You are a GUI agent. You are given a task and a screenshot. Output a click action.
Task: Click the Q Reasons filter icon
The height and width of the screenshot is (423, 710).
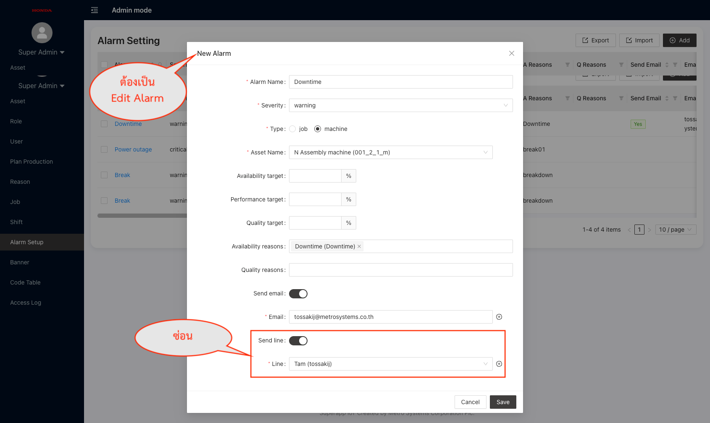pos(621,65)
